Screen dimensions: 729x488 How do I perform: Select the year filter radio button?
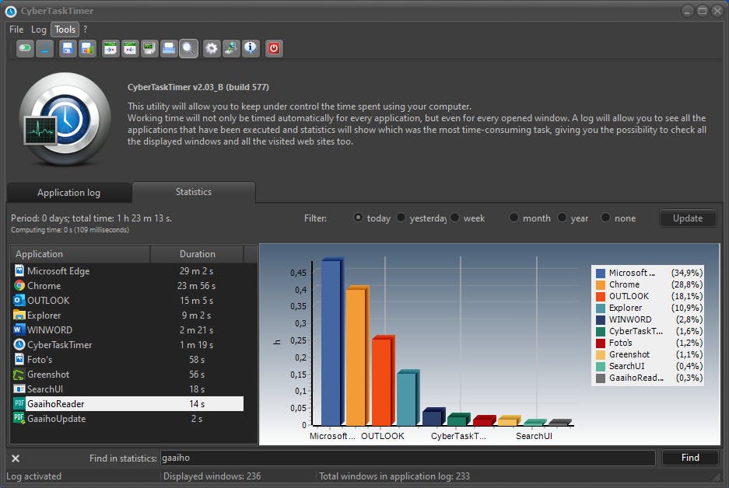pos(562,218)
